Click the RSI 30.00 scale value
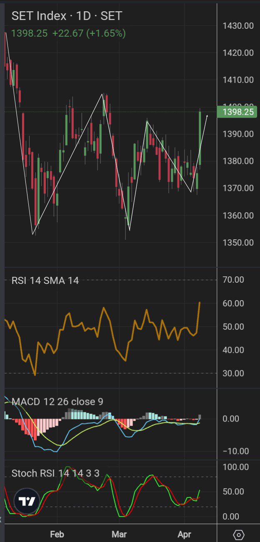 [x=233, y=373]
